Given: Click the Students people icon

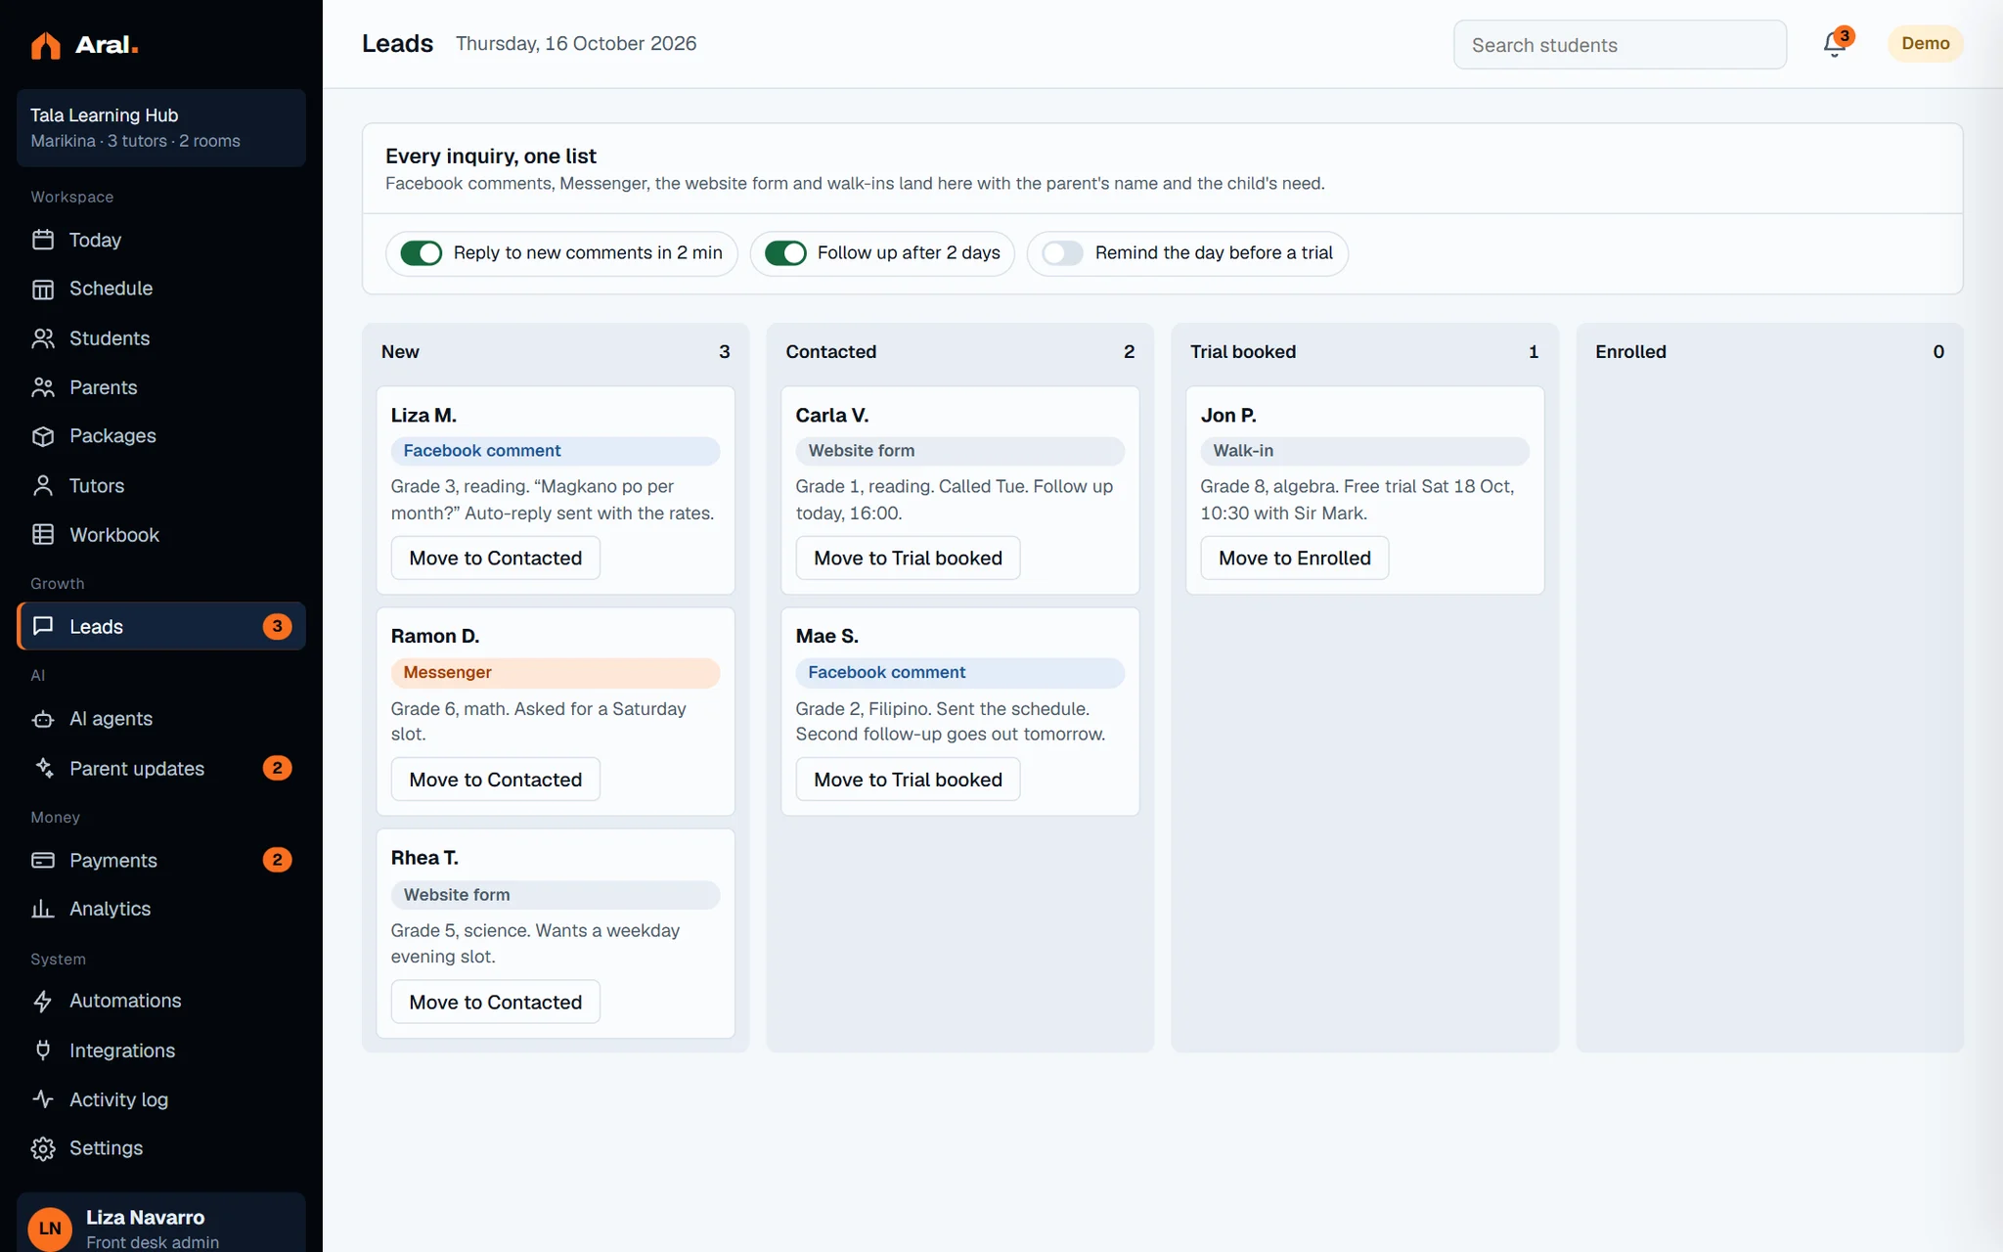Looking at the screenshot, I should 43,338.
